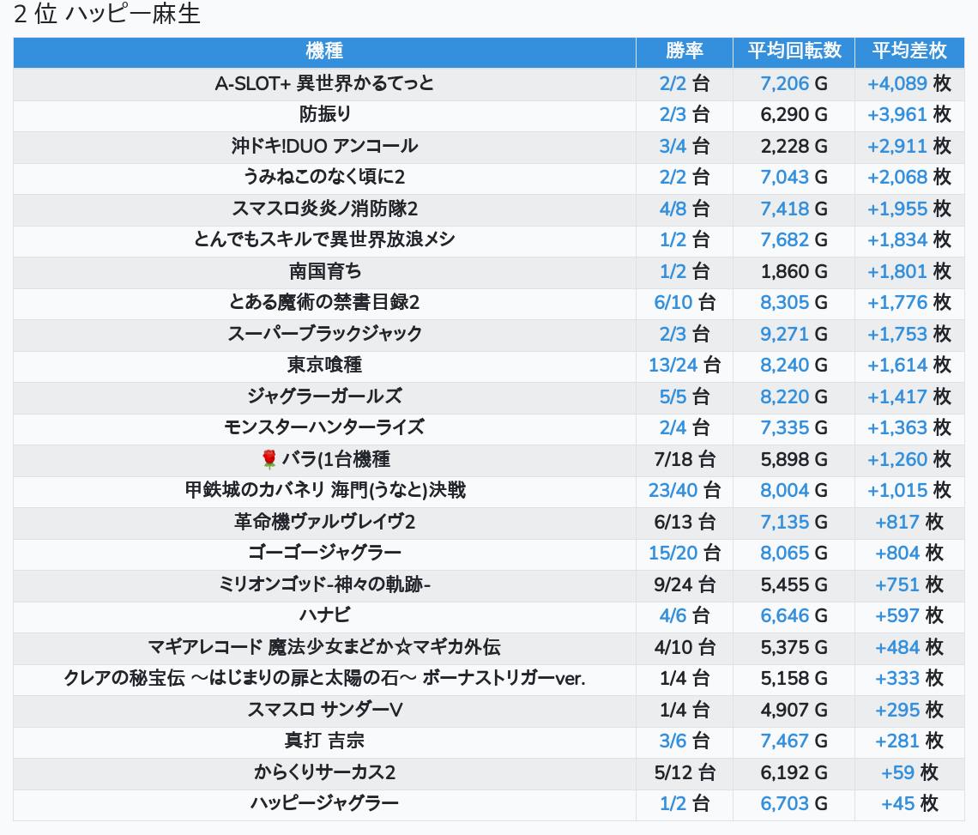Open 1/2 link for 南国育ち
This screenshot has height=835, width=978.
673,271
